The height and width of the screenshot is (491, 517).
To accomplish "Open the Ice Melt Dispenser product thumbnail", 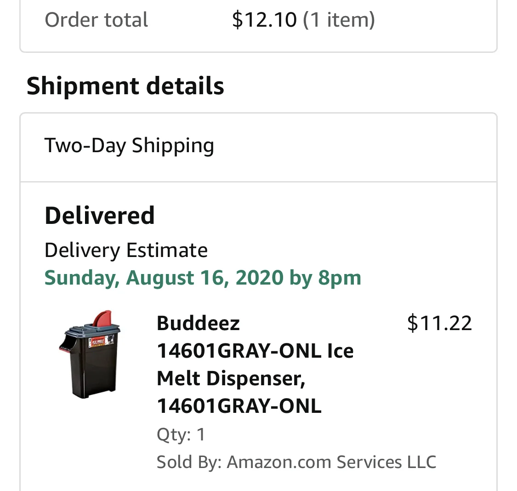I will [x=90, y=354].
